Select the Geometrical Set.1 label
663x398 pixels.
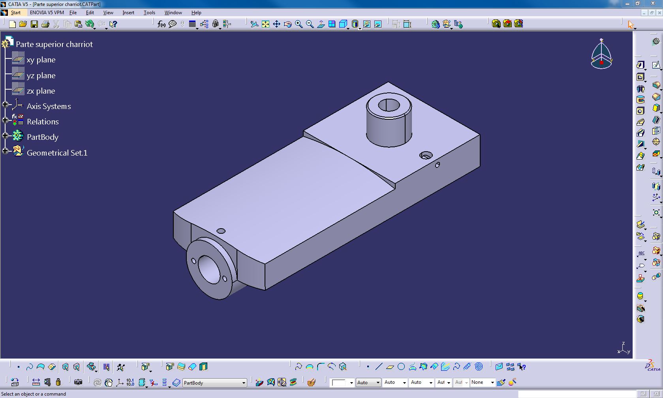[57, 153]
